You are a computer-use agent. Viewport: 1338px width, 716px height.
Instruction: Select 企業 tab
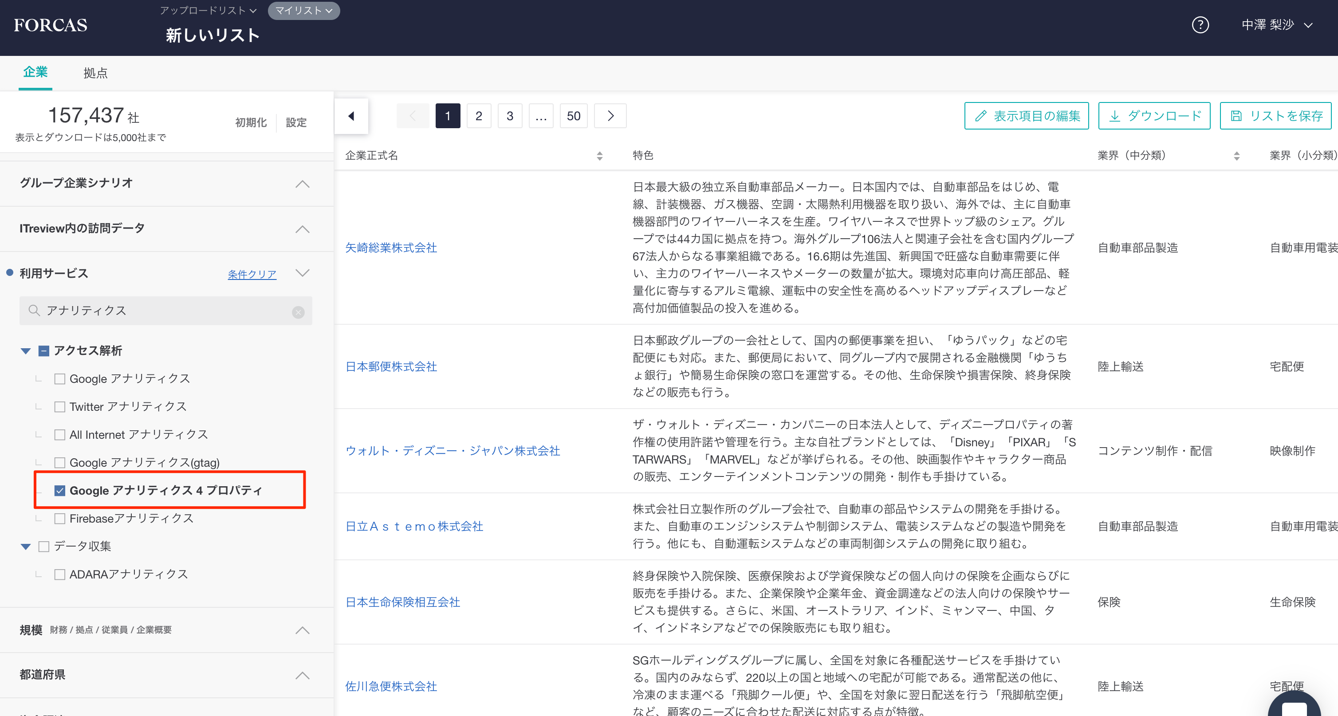[x=35, y=72]
